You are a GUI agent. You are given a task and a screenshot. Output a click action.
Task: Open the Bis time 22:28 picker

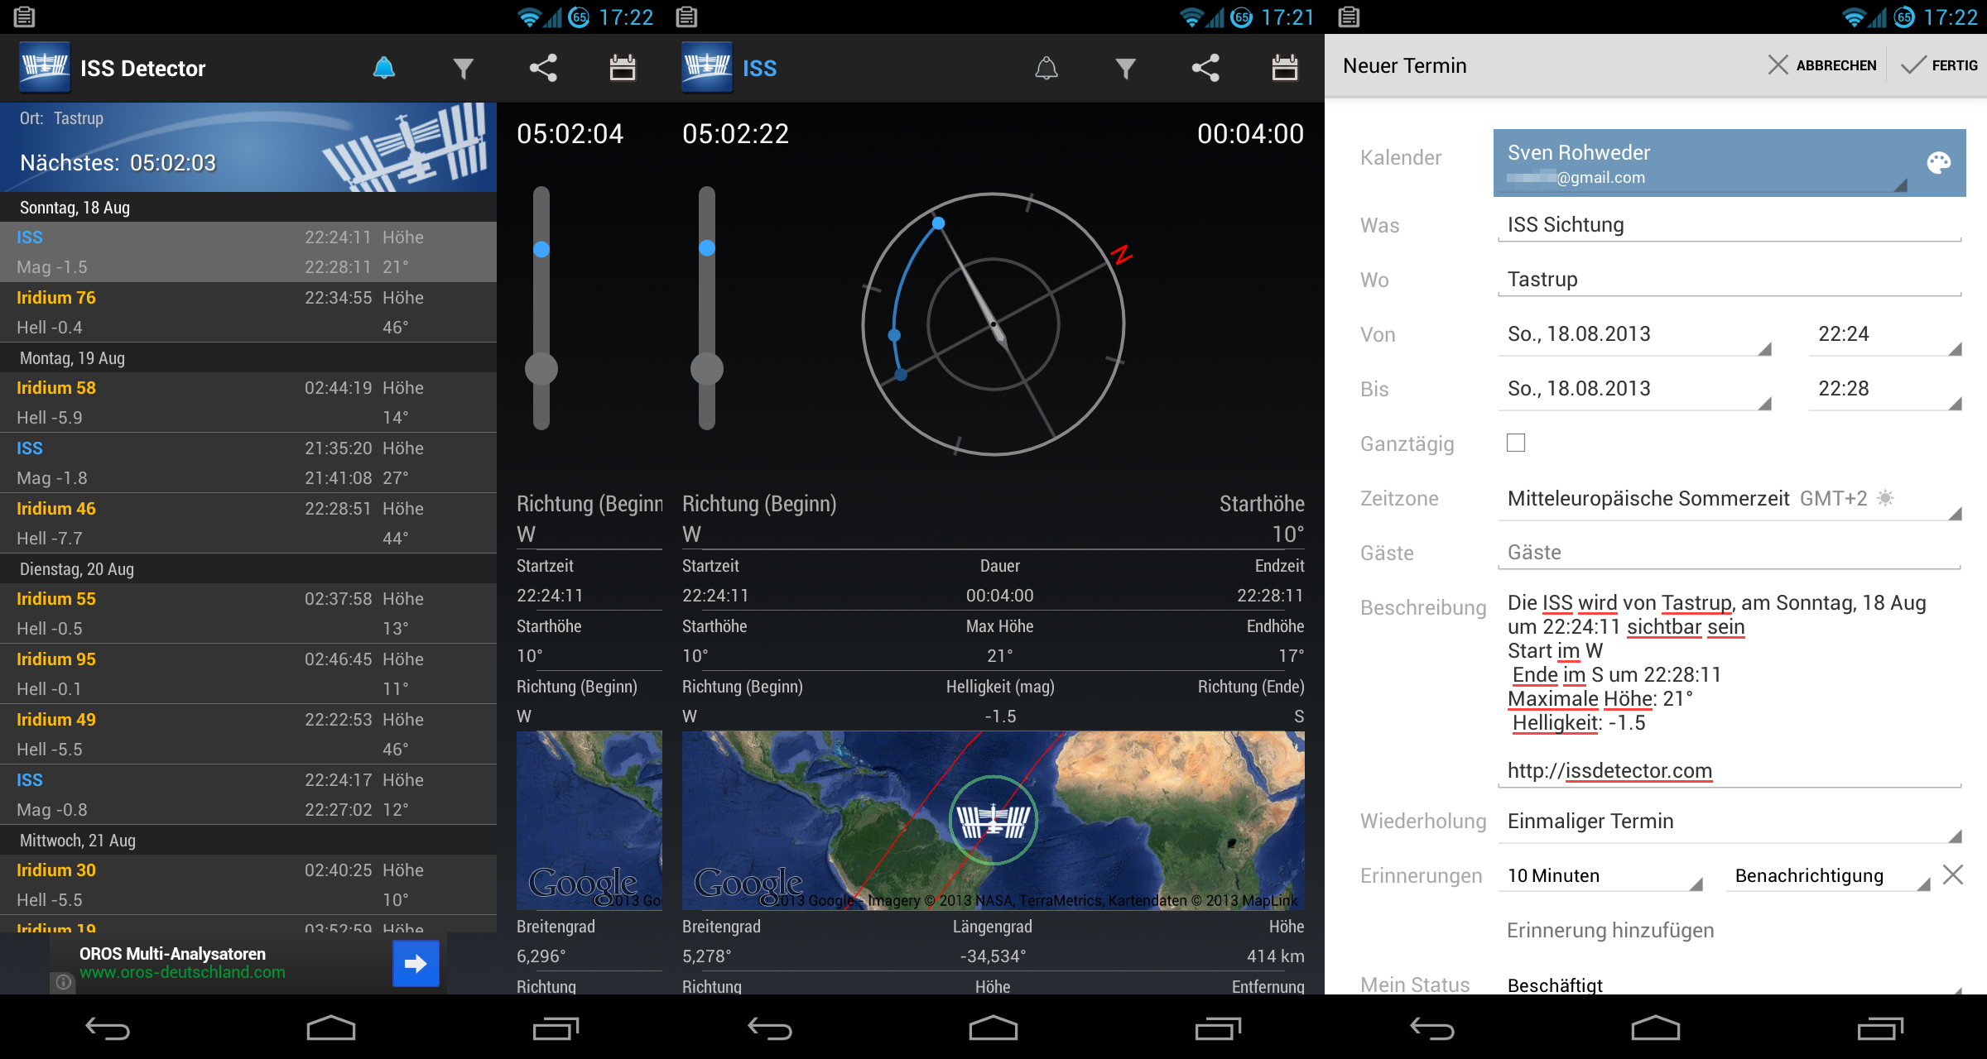[1885, 389]
